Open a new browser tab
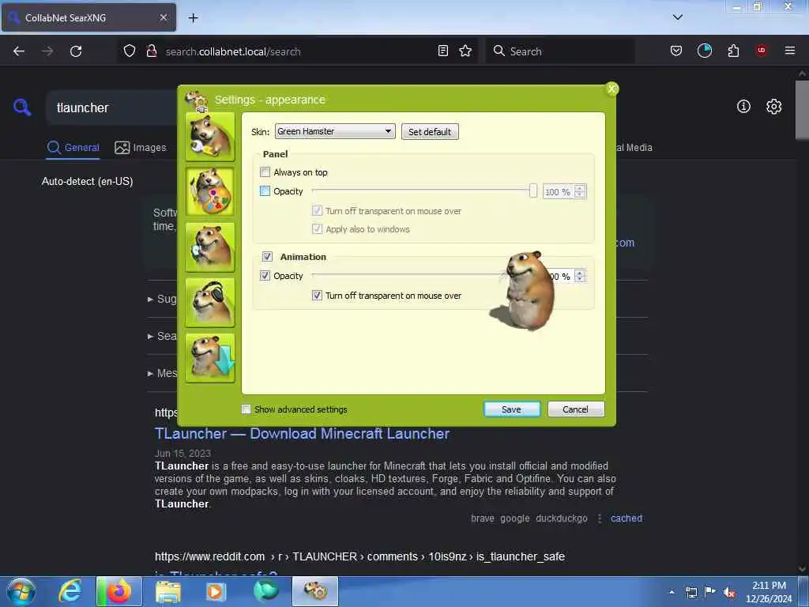Screen dimensions: 809x607 point(193,18)
